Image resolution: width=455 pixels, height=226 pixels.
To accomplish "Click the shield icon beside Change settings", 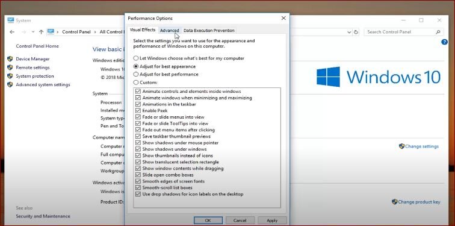I will coord(401,146).
